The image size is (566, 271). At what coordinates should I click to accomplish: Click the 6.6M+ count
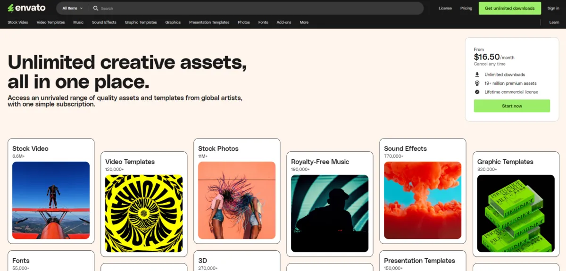click(18, 156)
